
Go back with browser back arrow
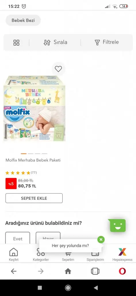click(x=14, y=271)
